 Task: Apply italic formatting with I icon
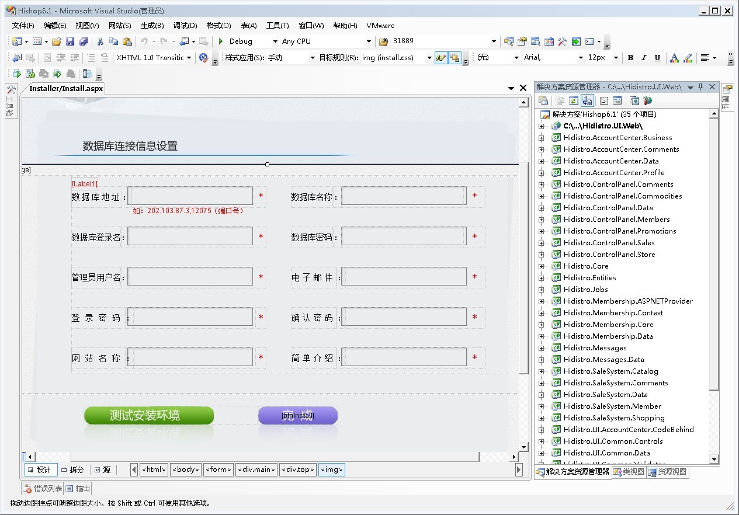[644, 57]
